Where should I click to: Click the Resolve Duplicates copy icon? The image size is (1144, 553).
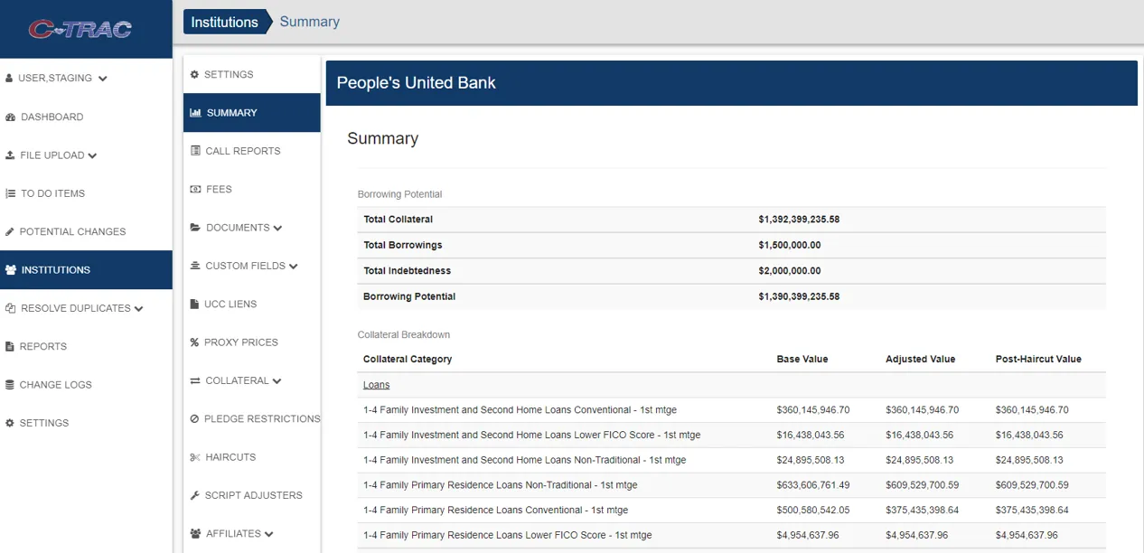(x=11, y=308)
